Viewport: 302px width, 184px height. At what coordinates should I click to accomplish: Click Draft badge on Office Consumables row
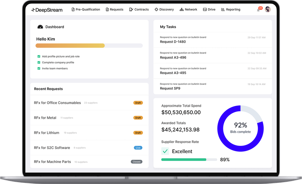click(x=138, y=103)
